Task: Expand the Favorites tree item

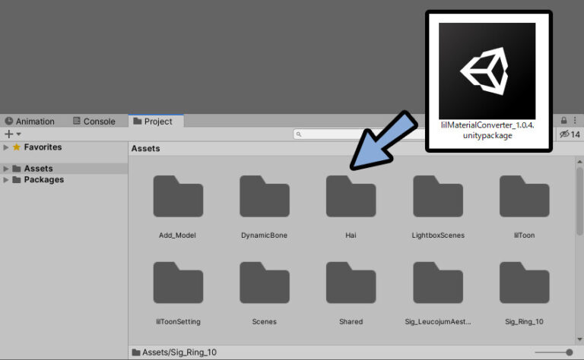Action: 7,147
